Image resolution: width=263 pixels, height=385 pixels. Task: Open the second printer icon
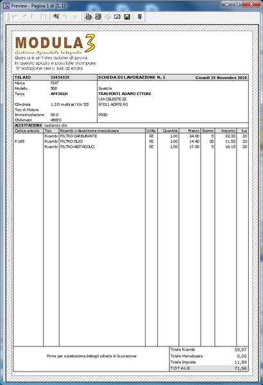[x=98, y=17]
